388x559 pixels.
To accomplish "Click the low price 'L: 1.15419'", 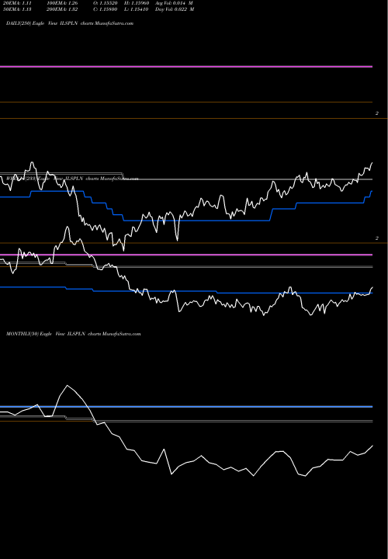I will (137, 9).
